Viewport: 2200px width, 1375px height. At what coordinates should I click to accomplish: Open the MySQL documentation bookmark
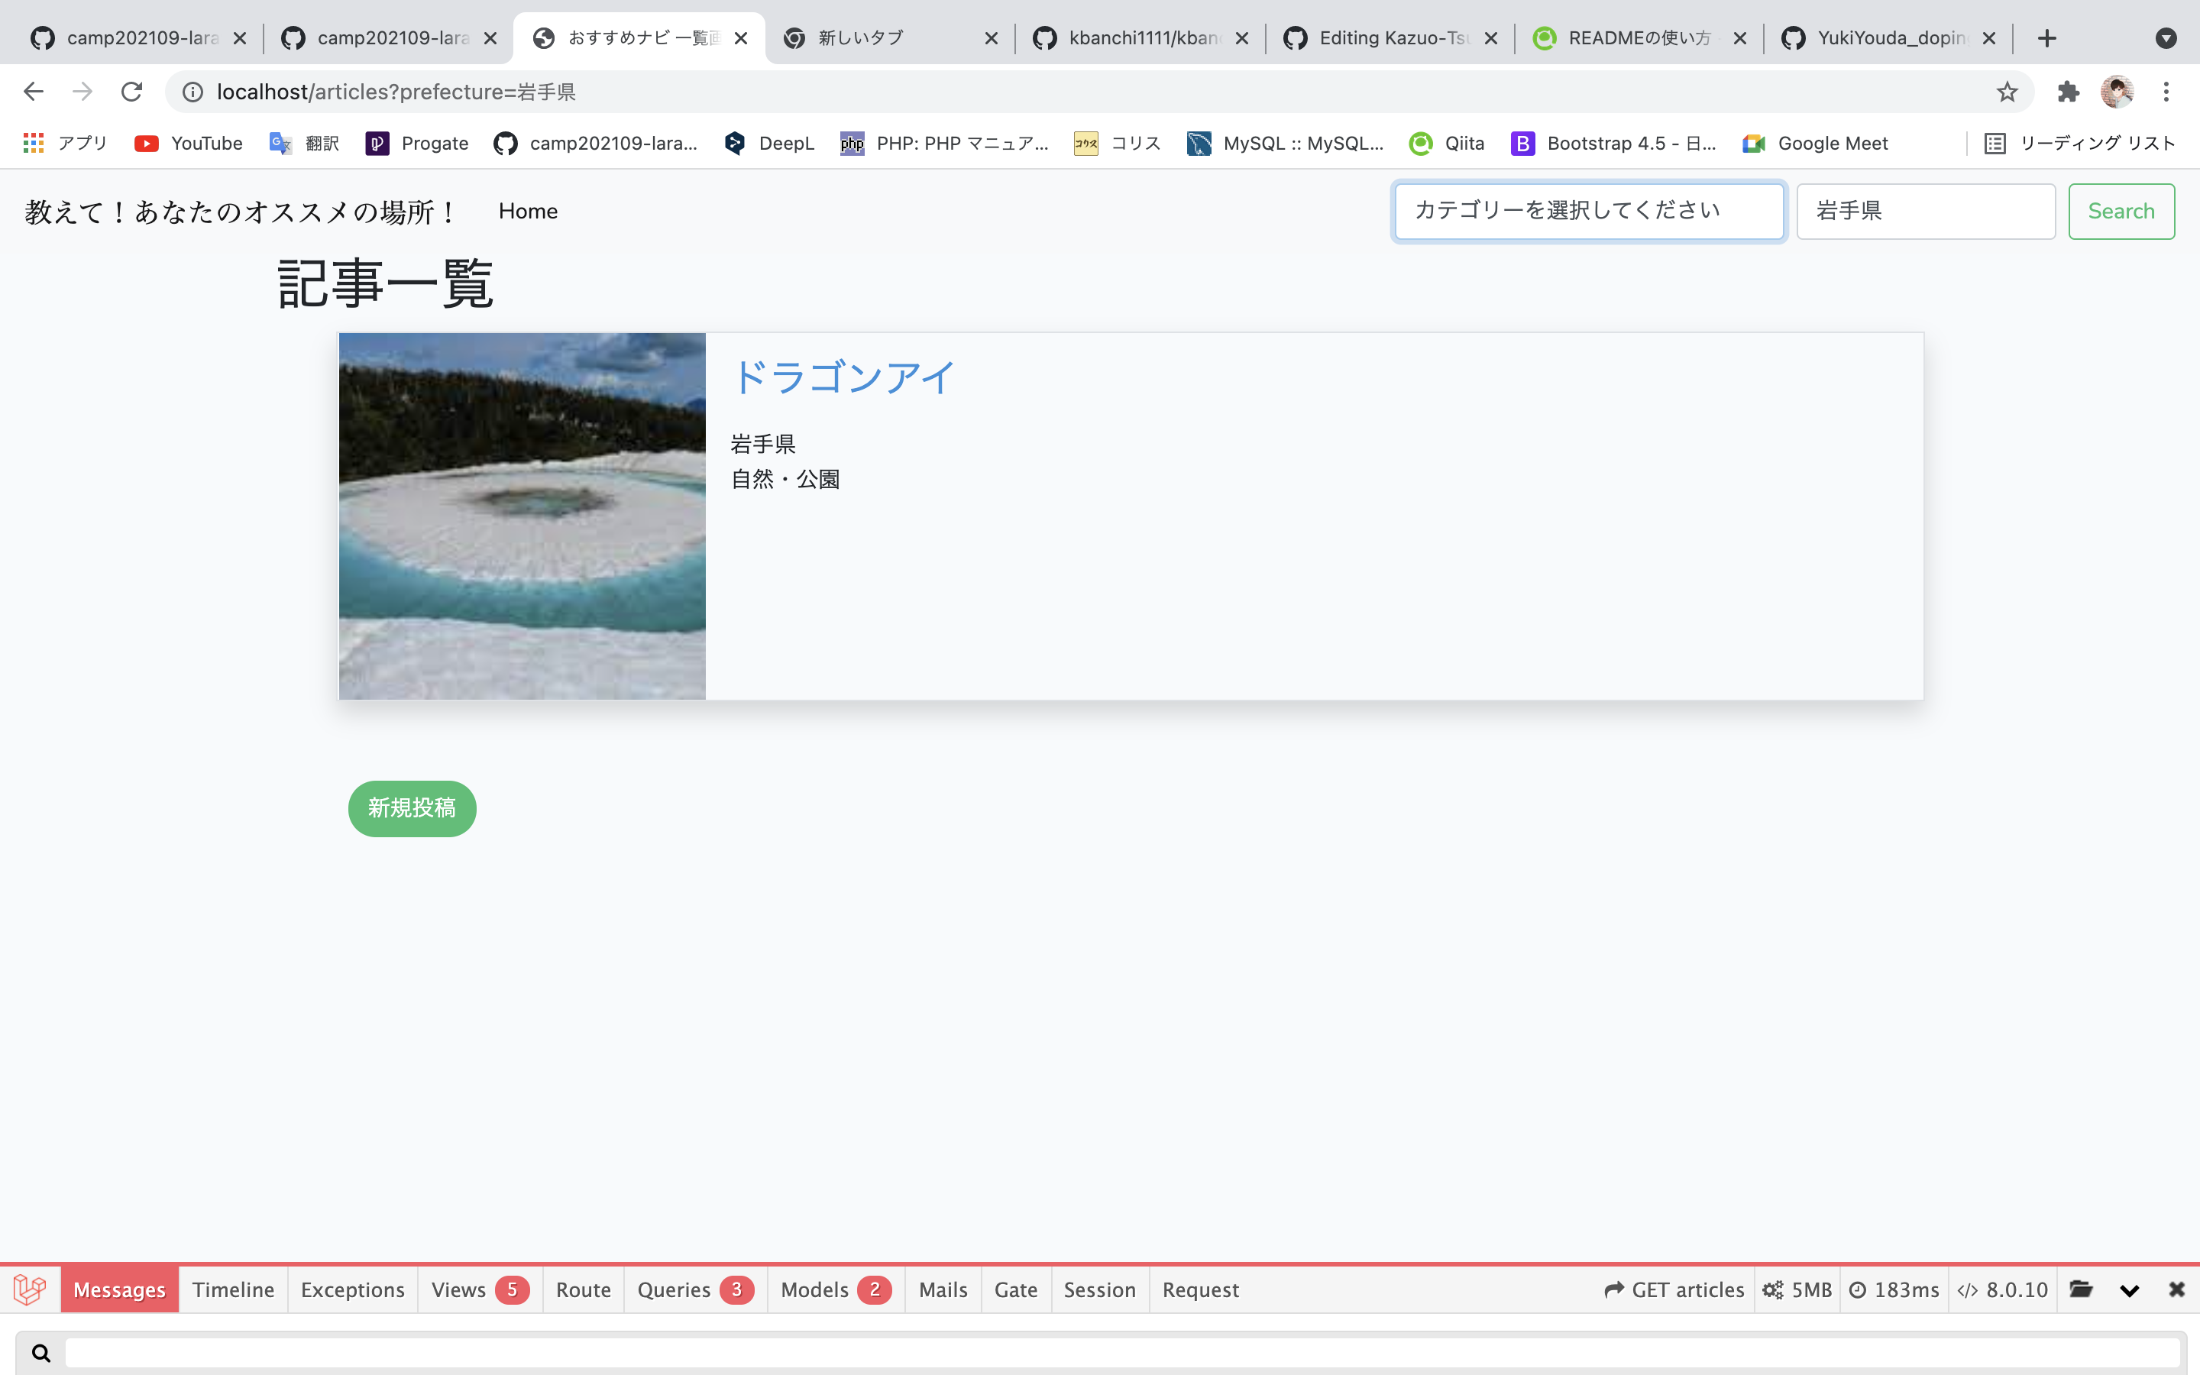1285,143
